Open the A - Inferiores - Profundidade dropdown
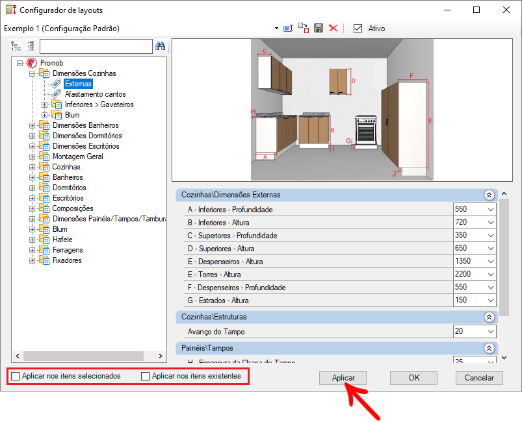The width and height of the screenshot is (522, 422). [490, 210]
